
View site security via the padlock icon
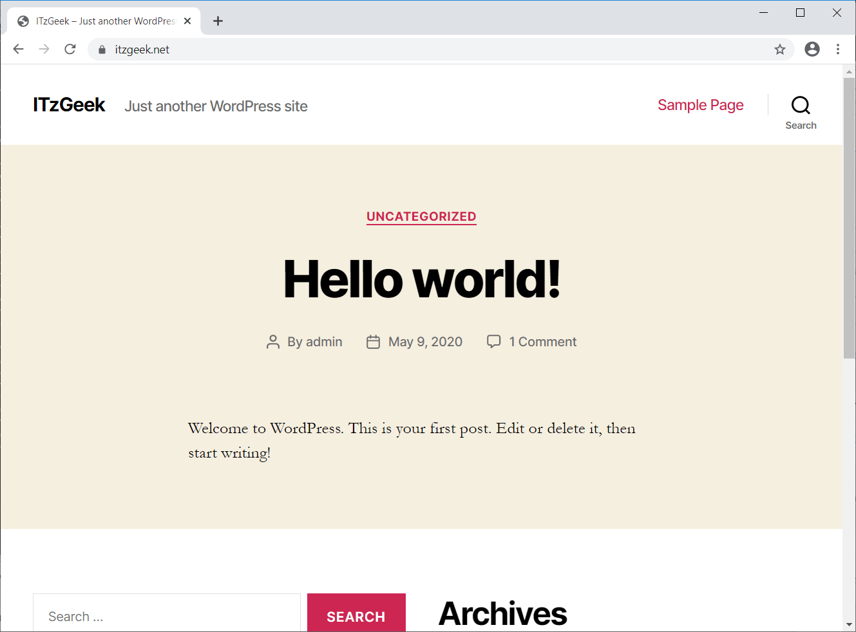[x=102, y=50]
